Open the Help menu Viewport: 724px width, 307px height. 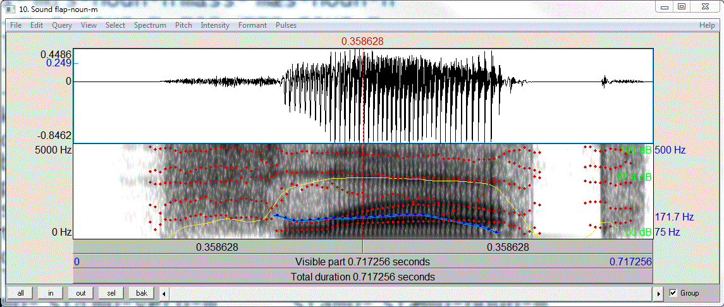pos(707,25)
